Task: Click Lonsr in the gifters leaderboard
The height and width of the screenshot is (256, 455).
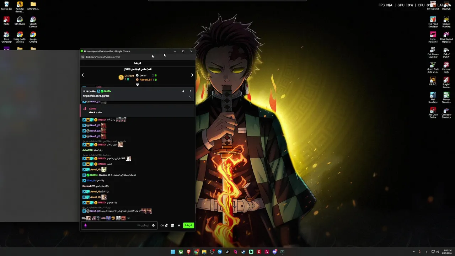Action: (x=143, y=75)
